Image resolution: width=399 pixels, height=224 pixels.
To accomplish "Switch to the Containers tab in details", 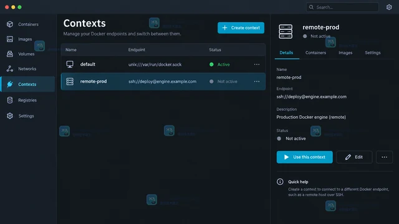I will tap(315, 52).
